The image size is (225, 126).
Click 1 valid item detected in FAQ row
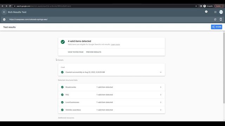(105, 95)
